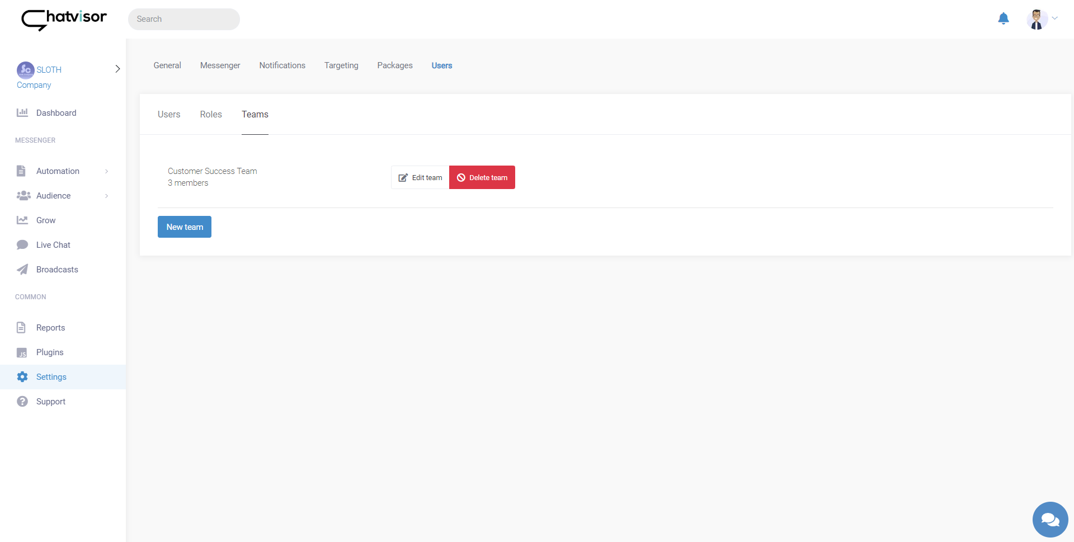This screenshot has width=1074, height=542.
Task: Click the Customer Success Team name
Action: (213, 171)
